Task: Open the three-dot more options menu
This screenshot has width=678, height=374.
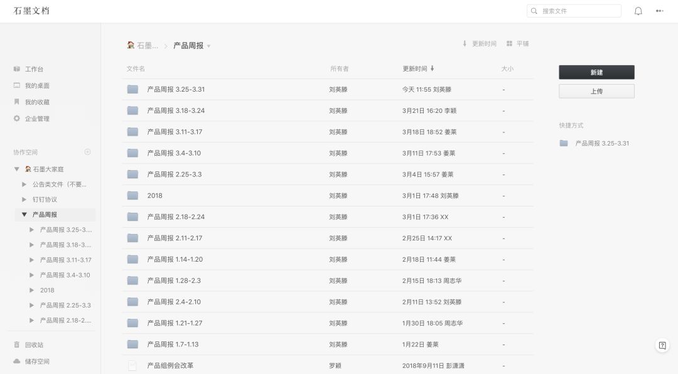Action: (x=659, y=11)
